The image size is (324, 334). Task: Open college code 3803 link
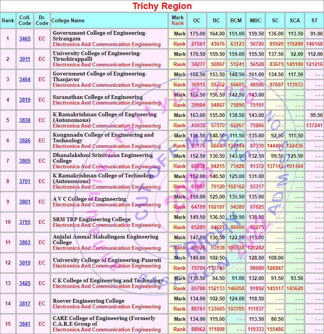(25, 243)
